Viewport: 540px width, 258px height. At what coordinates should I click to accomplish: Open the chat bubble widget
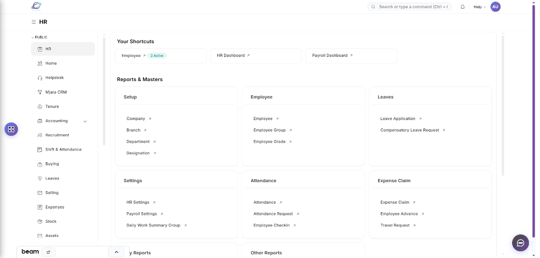pyautogui.click(x=520, y=243)
